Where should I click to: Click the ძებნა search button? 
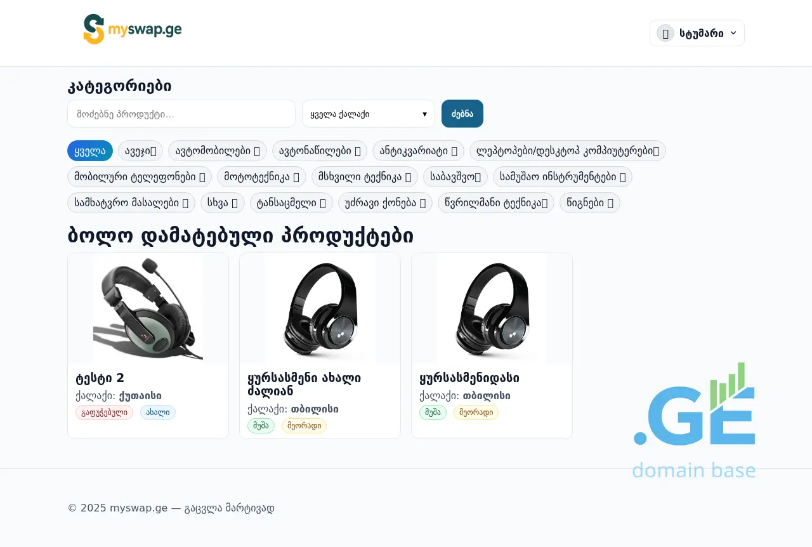[x=462, y=114]
